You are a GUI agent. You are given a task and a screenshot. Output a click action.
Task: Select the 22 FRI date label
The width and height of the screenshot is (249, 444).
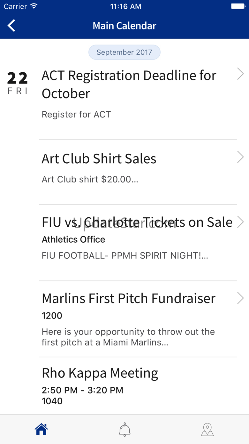[18, 83]
